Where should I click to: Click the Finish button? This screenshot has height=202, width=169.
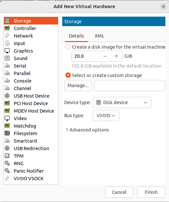pyautogui.click(x=151, y=192)
